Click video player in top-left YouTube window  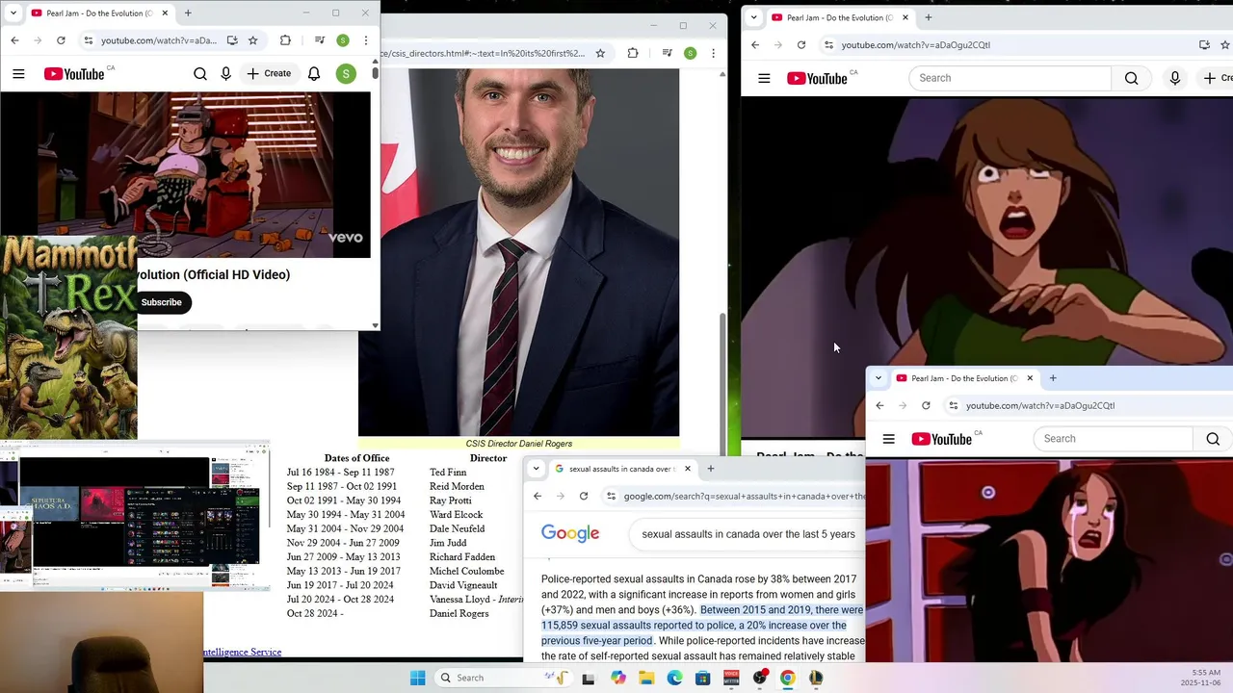(185, 174)
